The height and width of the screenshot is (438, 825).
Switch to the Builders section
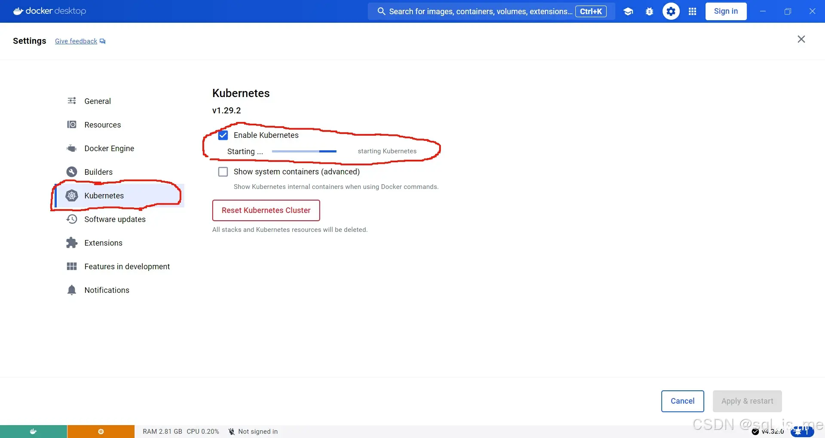[120, 172]
